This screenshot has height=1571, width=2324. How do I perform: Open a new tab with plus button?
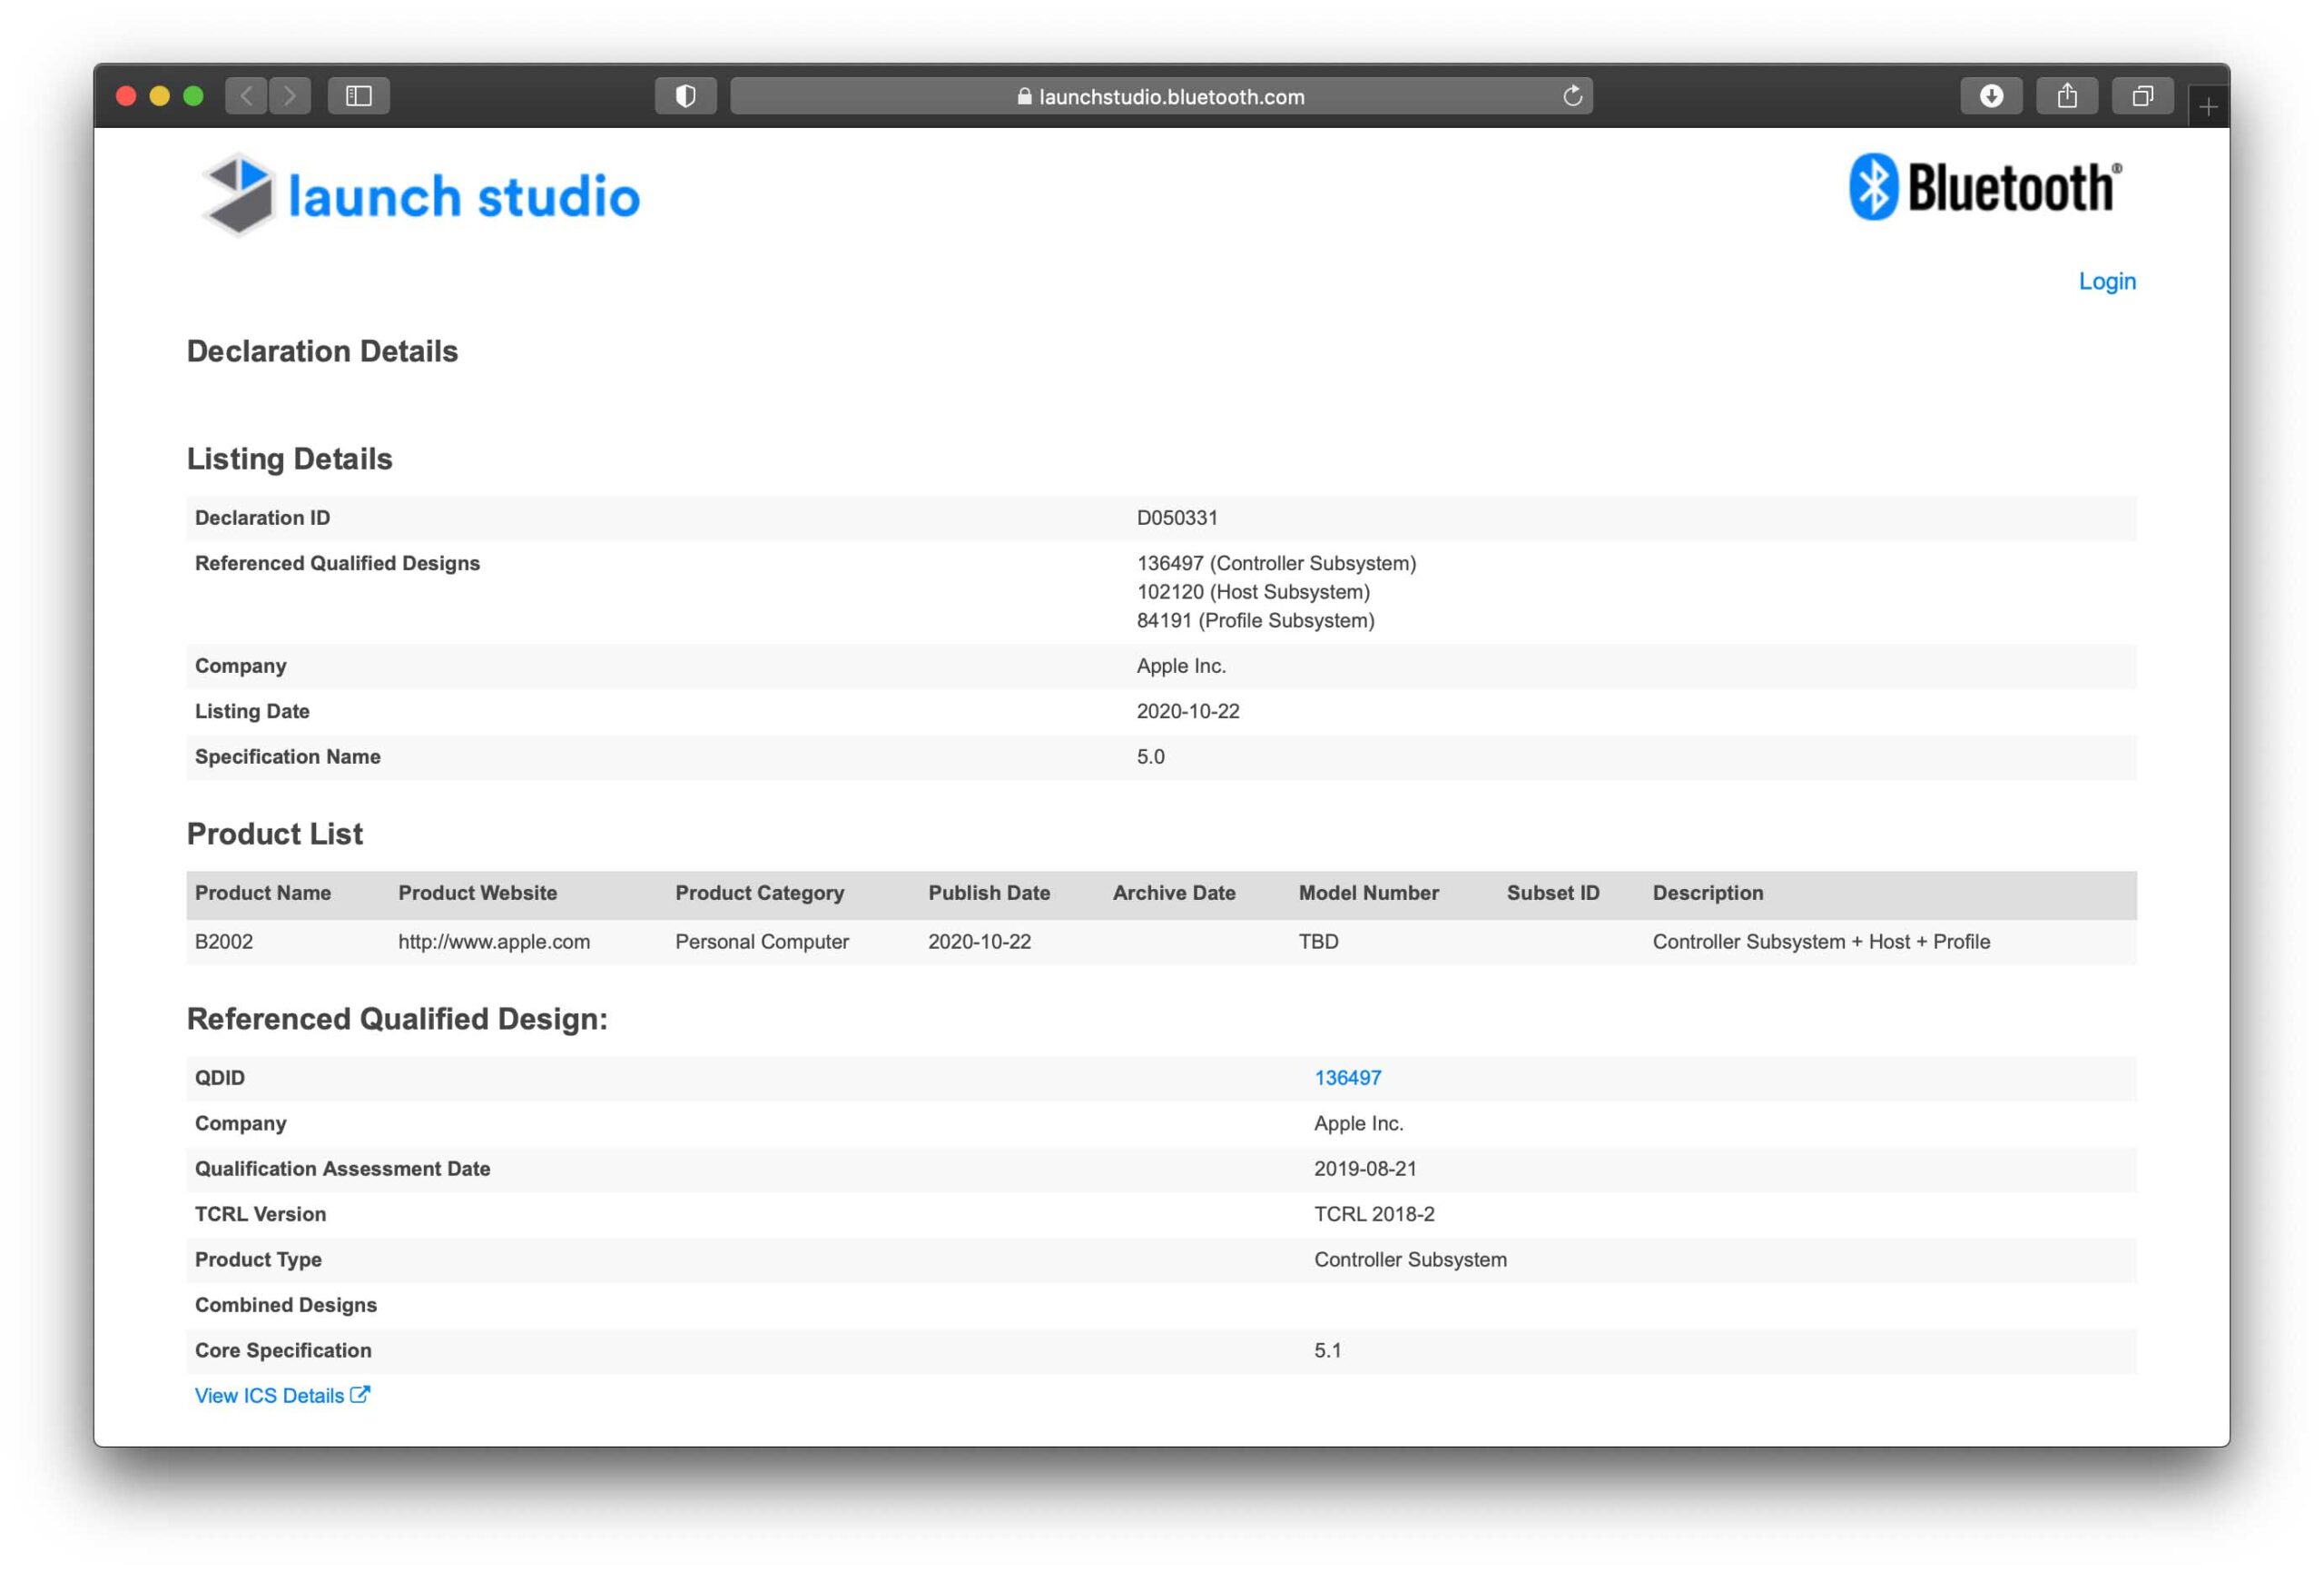click(x=2208, y=106)
